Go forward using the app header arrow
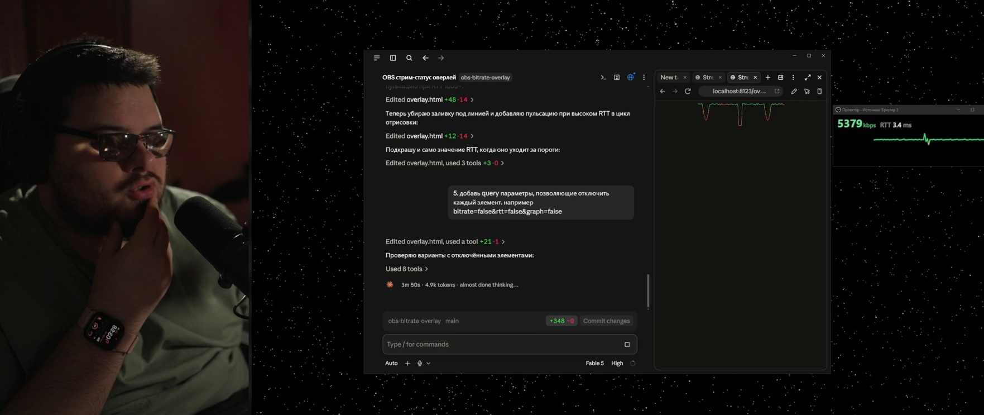 441,58
